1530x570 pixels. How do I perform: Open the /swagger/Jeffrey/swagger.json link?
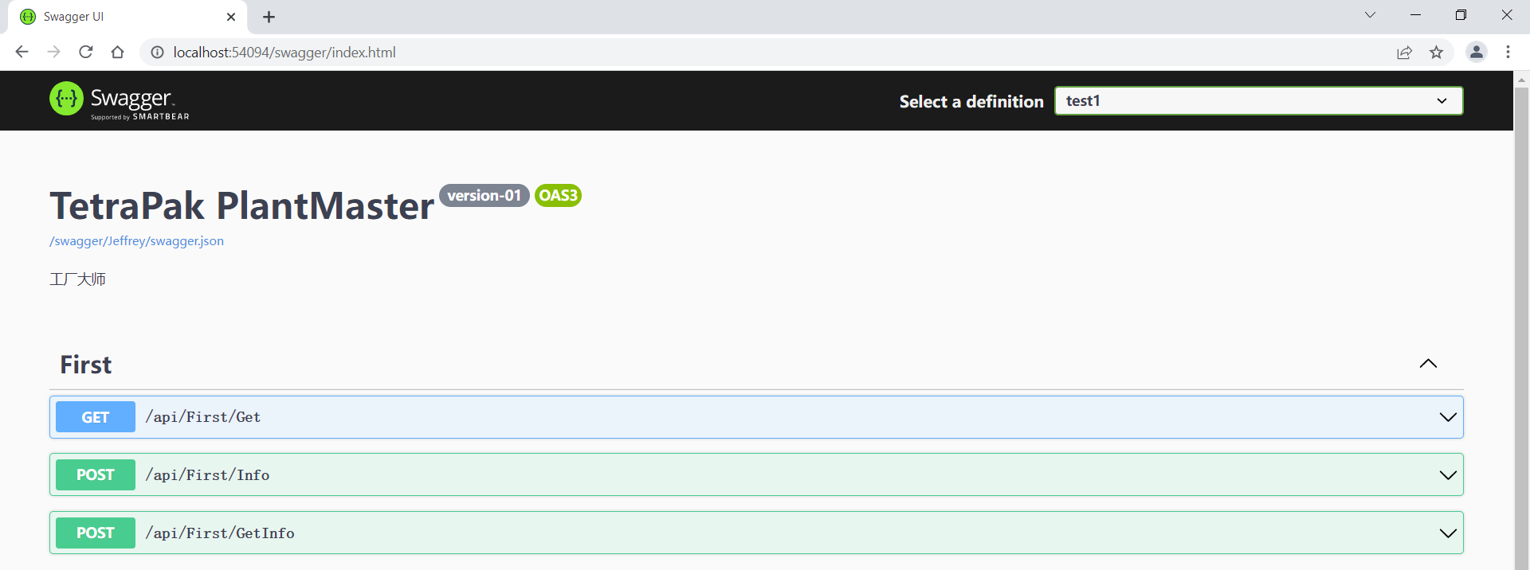click(x=136, y=241)
